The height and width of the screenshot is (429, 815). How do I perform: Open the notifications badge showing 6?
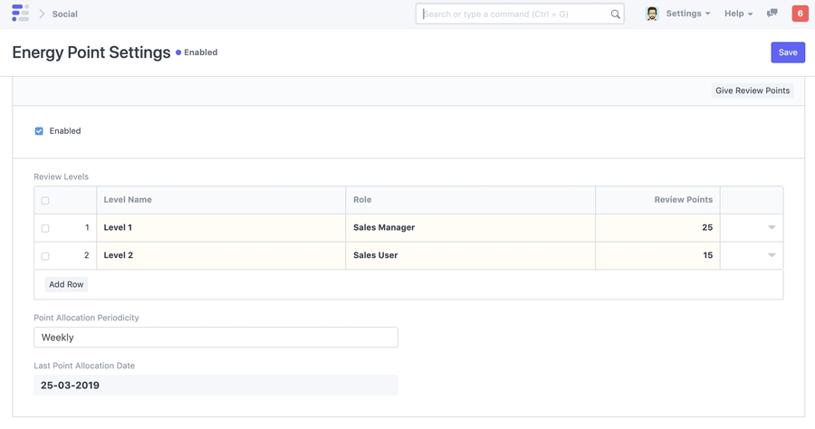[x=800, y=14]
